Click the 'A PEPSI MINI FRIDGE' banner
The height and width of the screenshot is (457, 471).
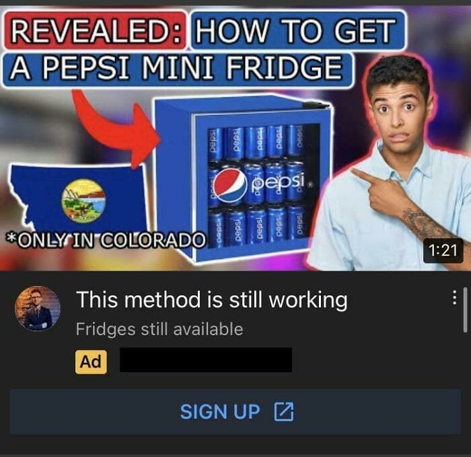tap(177, 69)
